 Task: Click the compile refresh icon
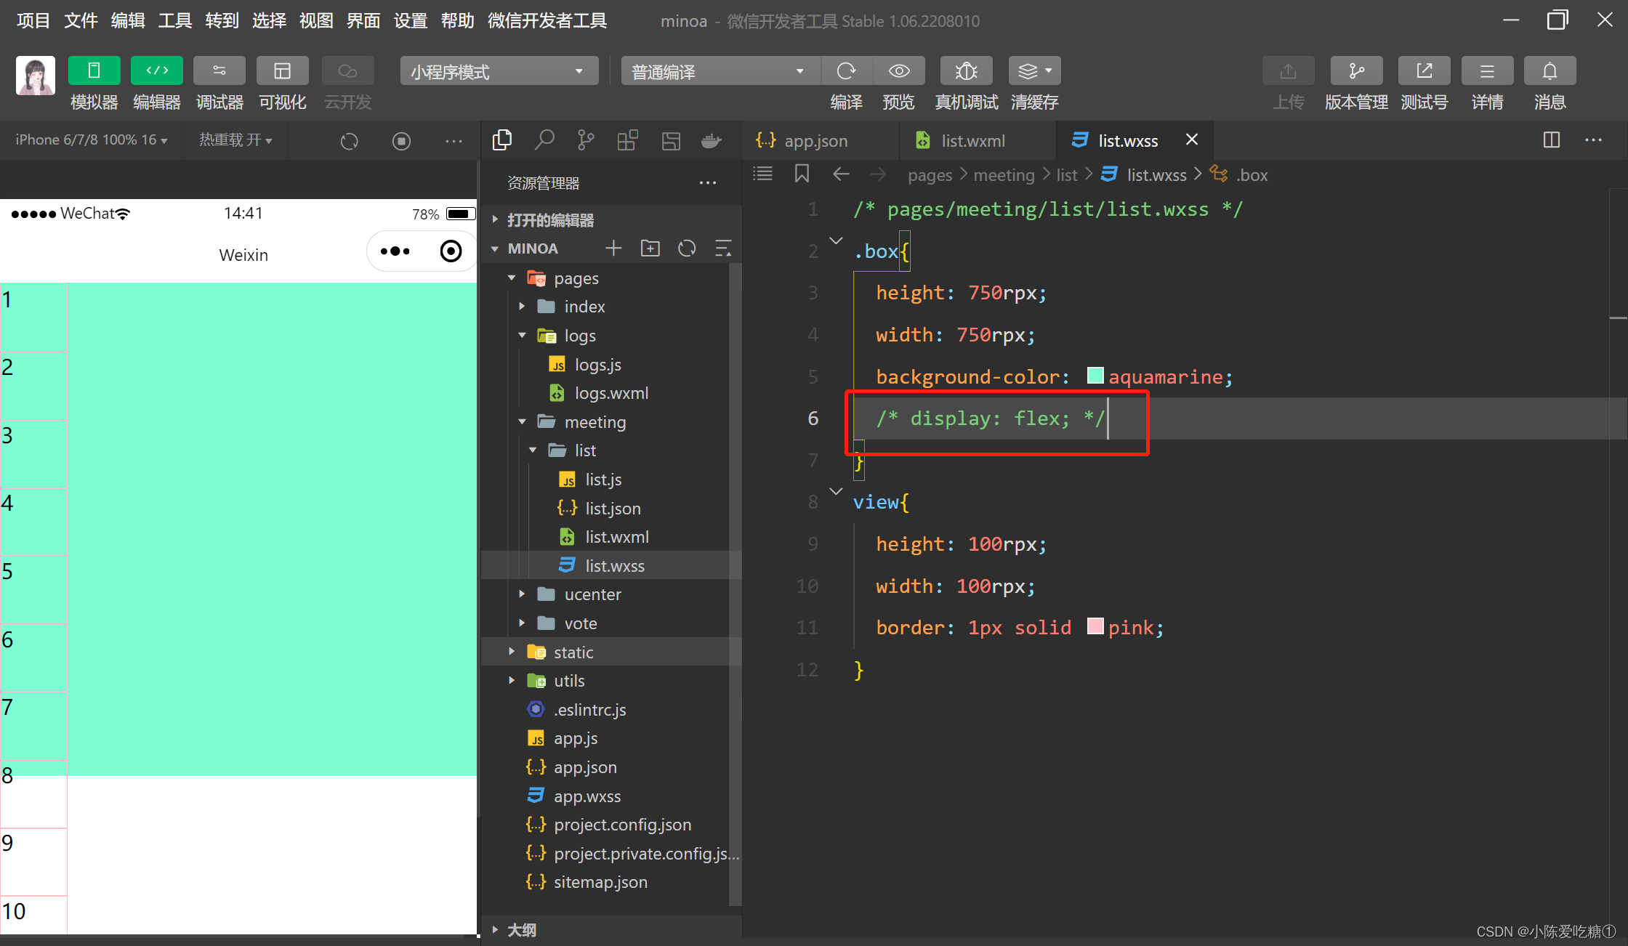846,71
